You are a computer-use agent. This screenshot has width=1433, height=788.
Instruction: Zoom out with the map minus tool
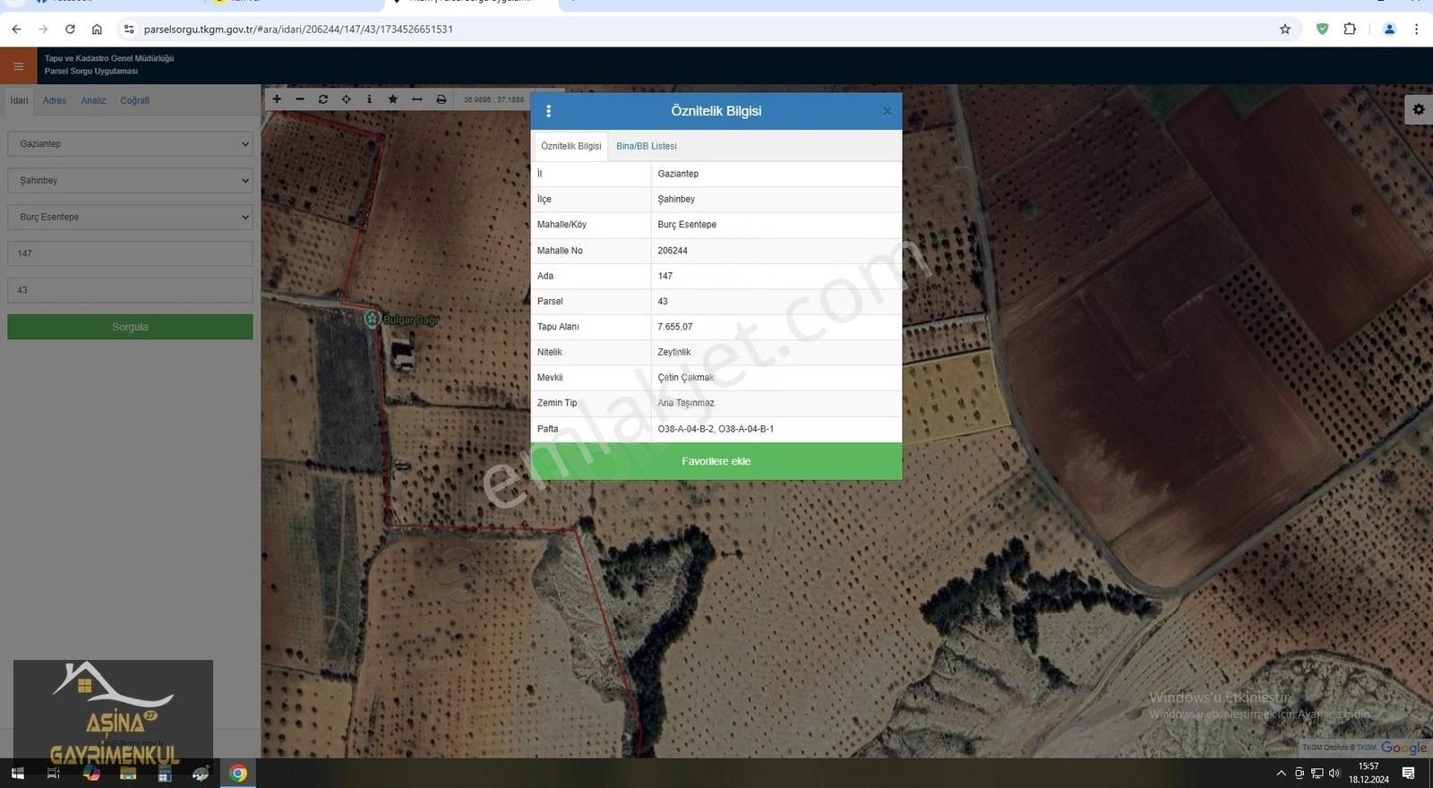coord(300,99)
